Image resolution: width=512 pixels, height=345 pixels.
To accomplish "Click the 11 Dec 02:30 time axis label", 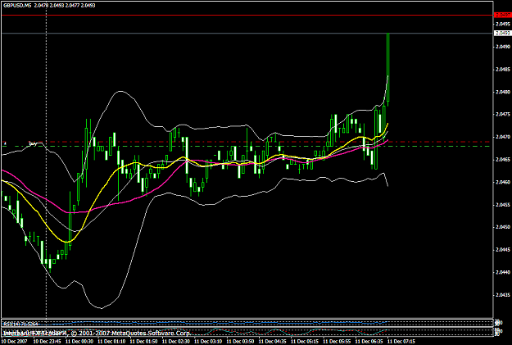I will pyautogui.click(x=175, y=342).
